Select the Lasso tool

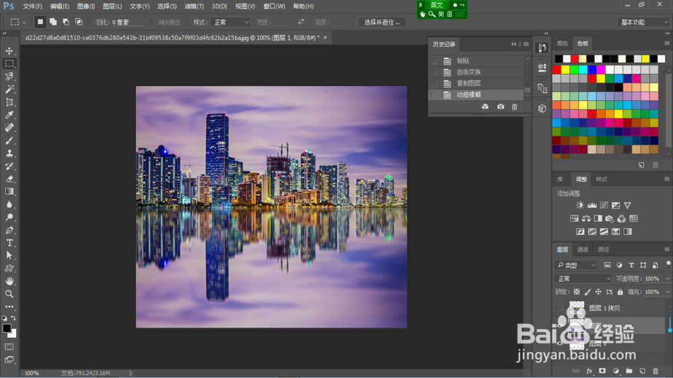click(x=9, y=77)
